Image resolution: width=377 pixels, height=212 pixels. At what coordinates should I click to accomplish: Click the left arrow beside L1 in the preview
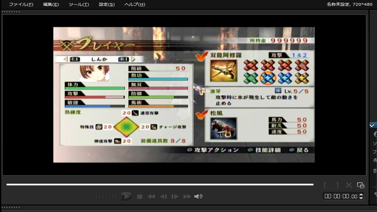(65, 59)
